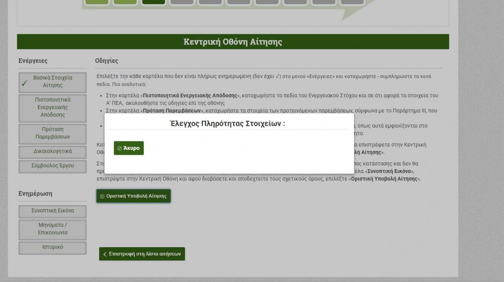View the Ιστορικό history page

point(52,247)
